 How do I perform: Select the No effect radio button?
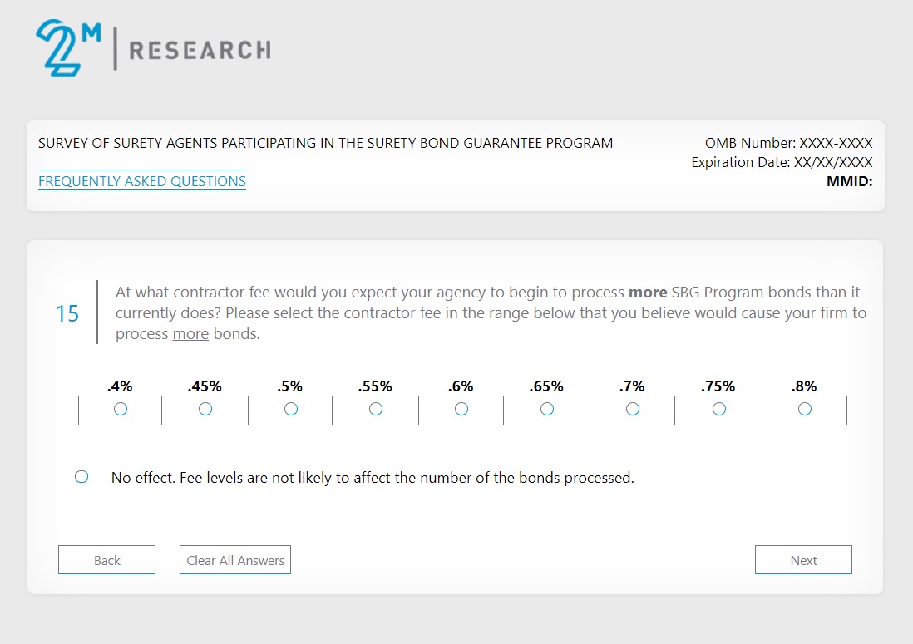(81, 477)
